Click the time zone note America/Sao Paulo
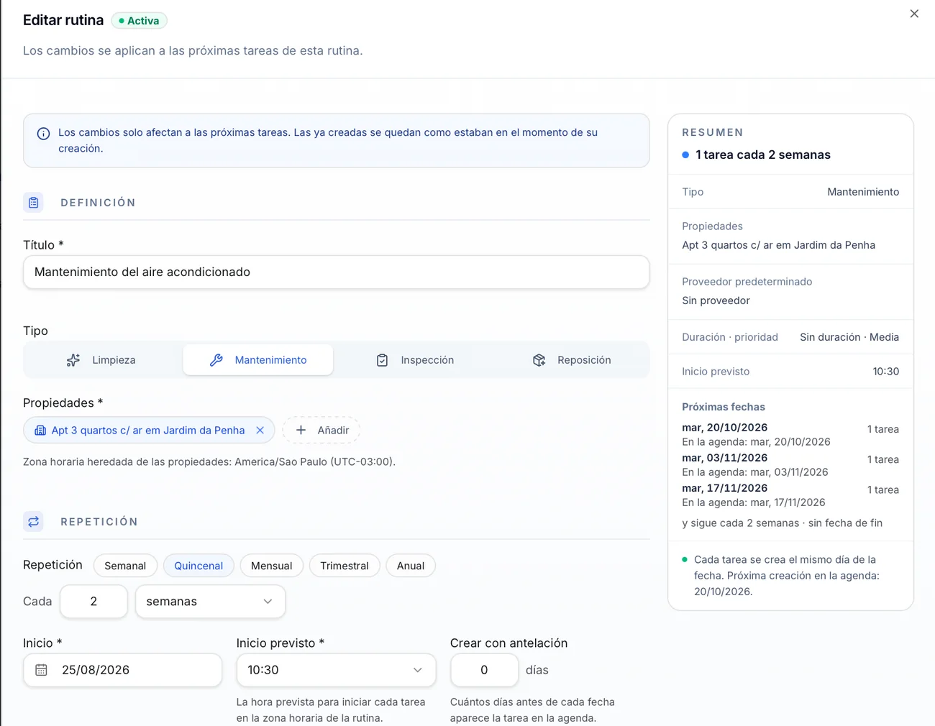Screen dimensions: 935x726 tap(209, 461)
